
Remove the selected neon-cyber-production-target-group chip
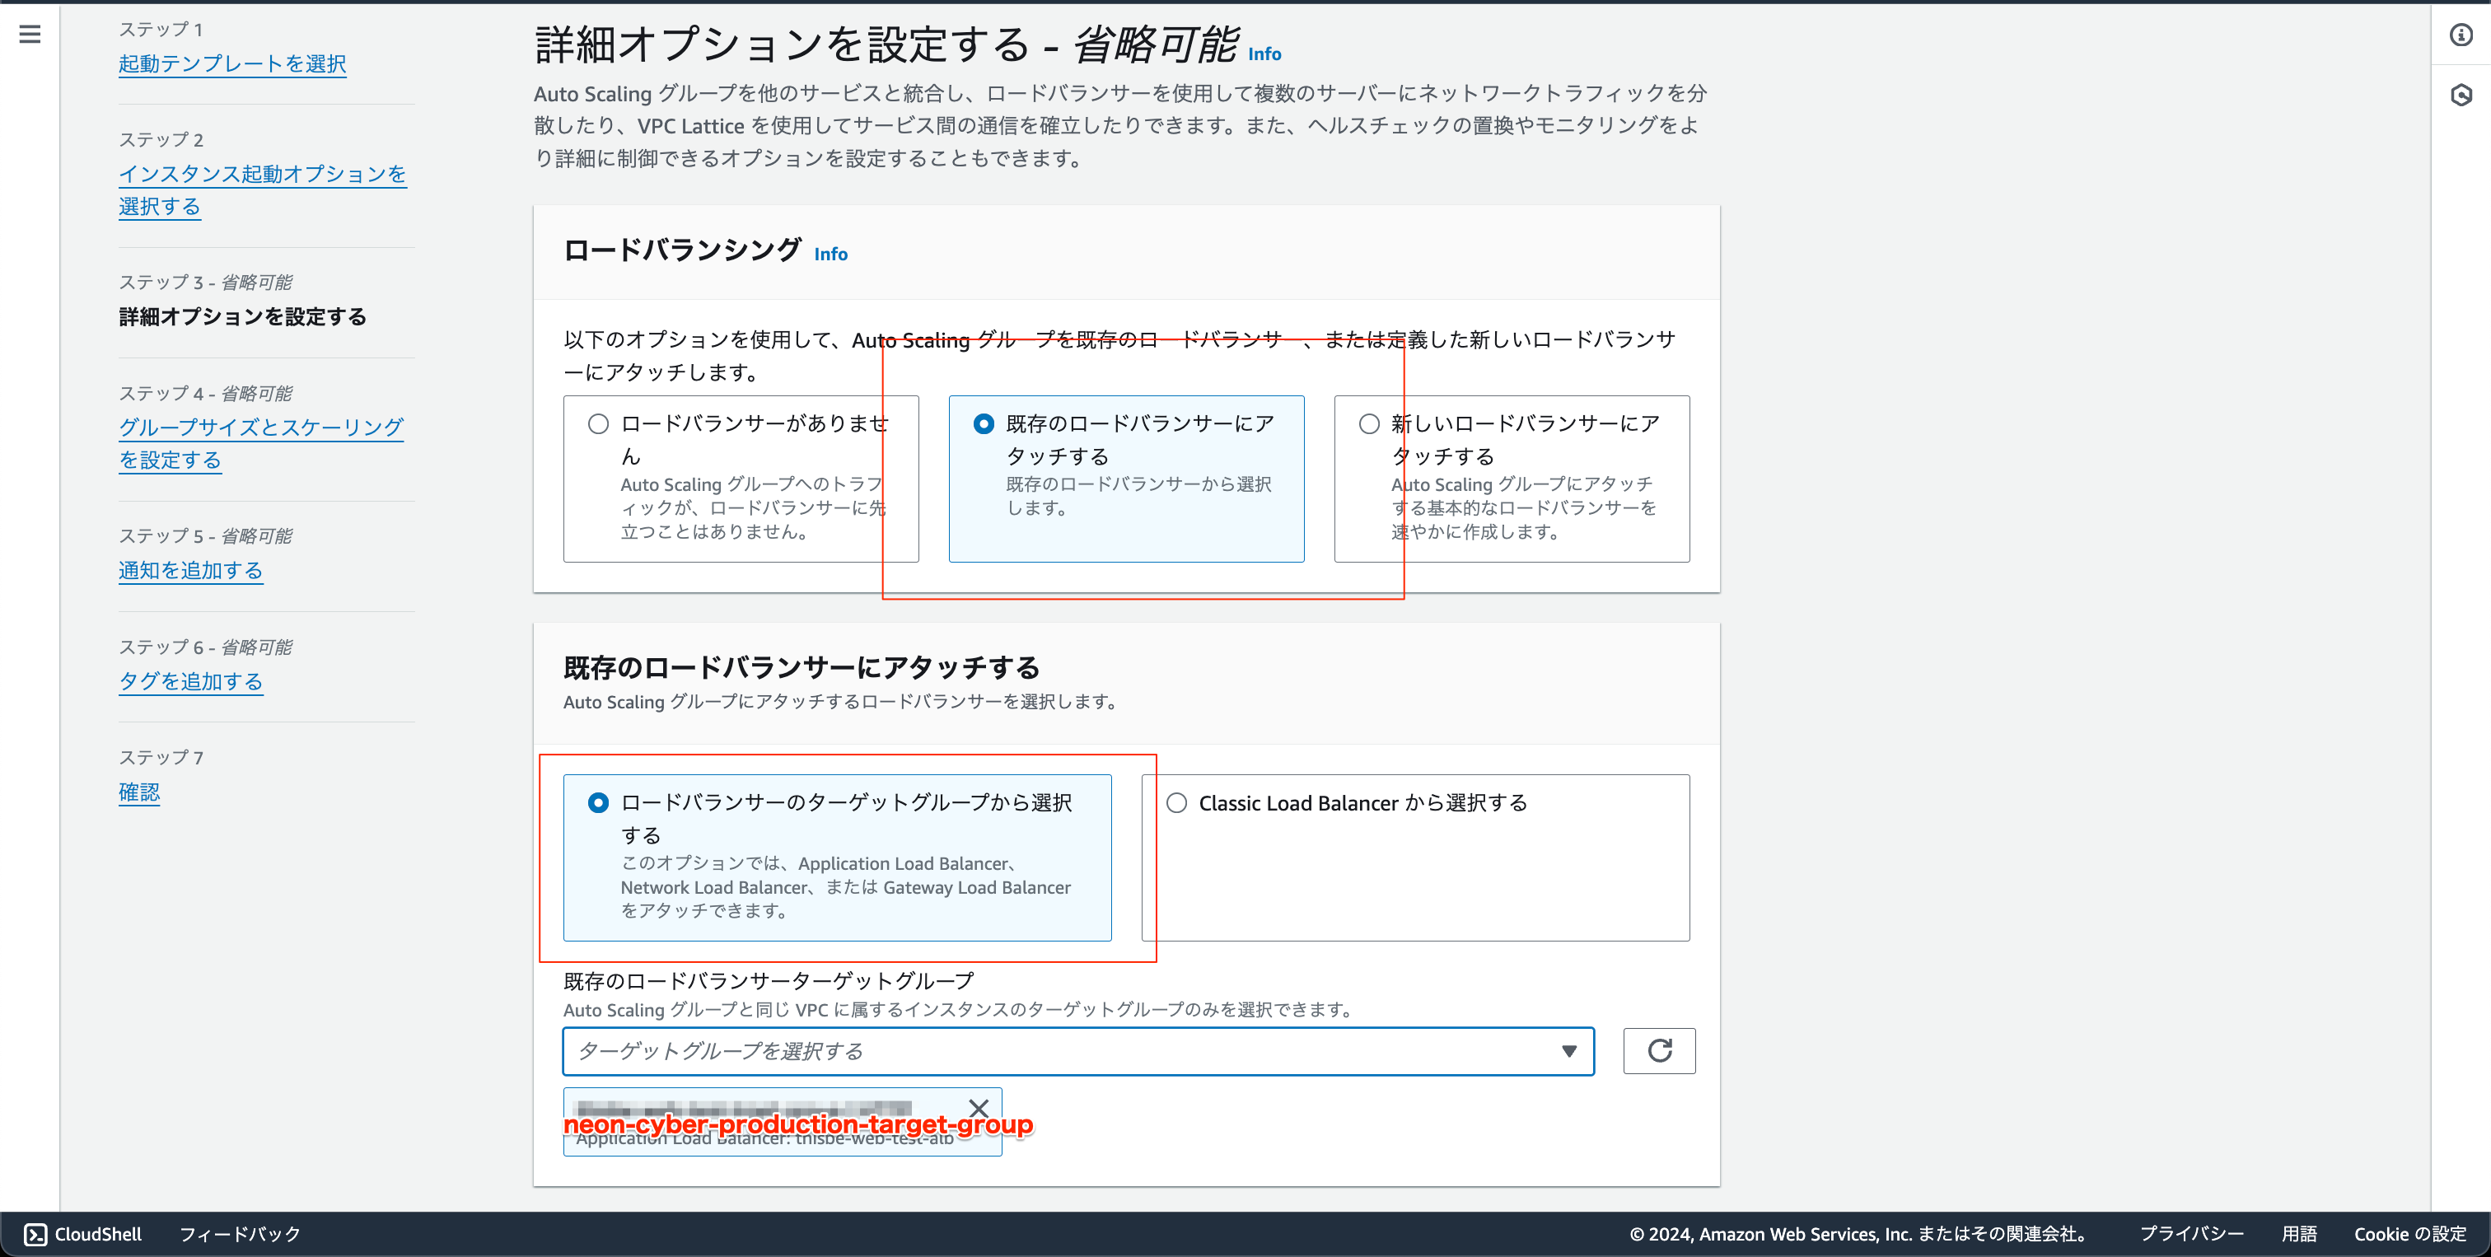click(979, 1108)
